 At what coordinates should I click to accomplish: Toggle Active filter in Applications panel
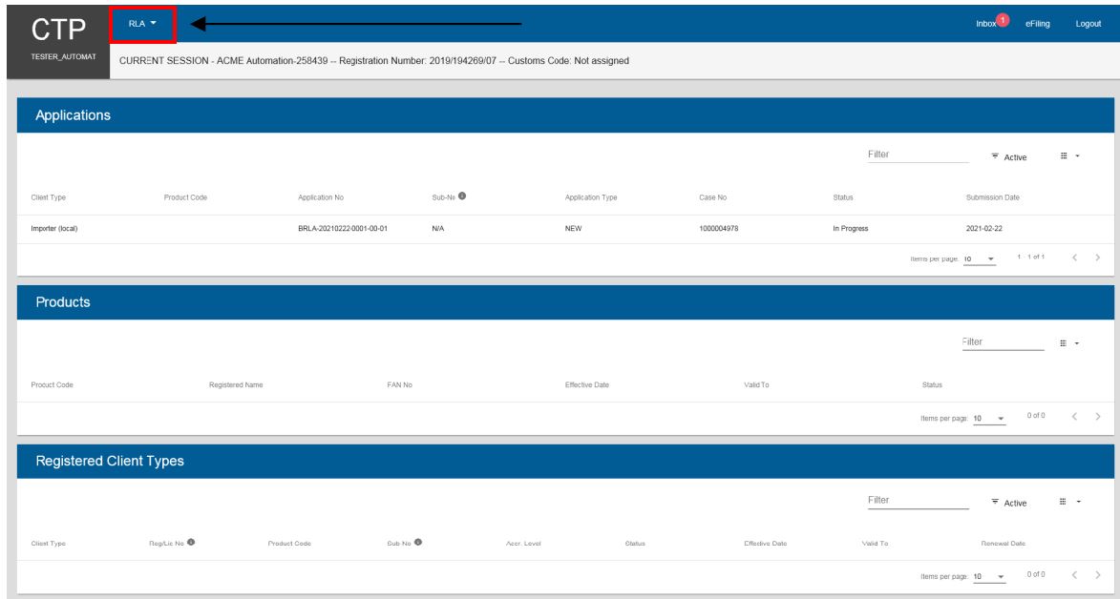tap(1008, 157)
